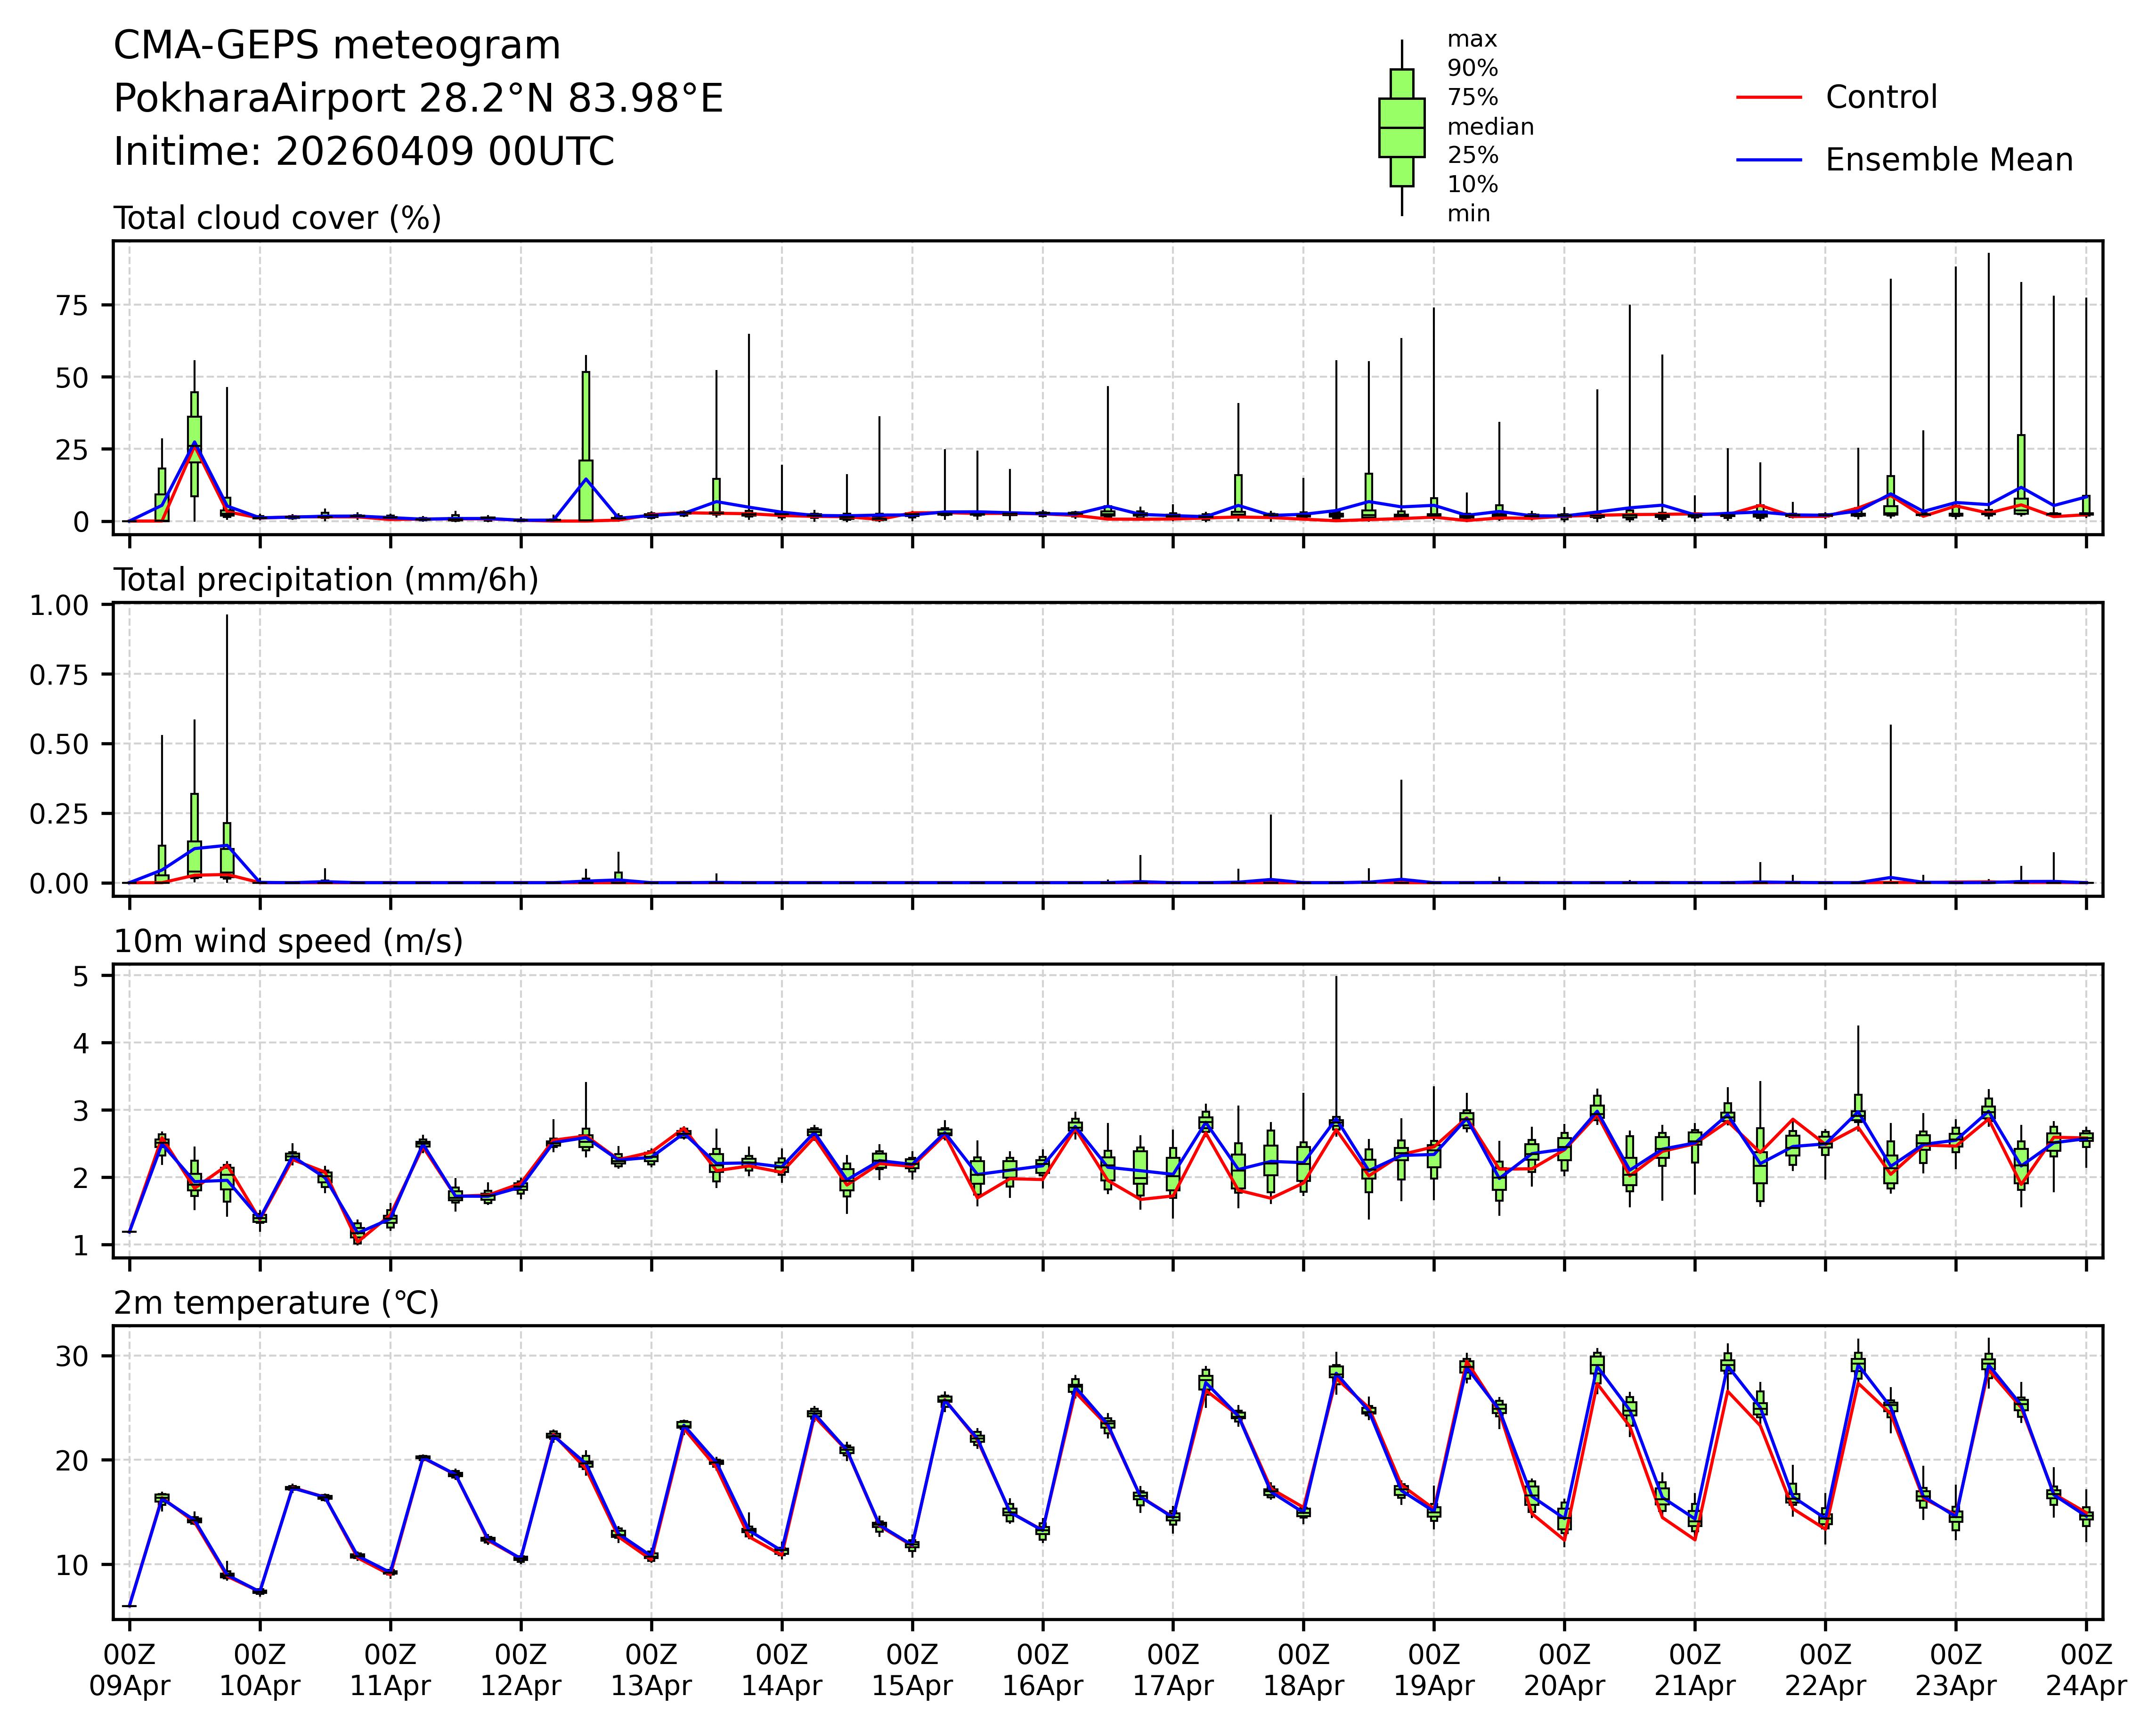The width and height of the screenshot is (2156, 1729).
Task: Click the '00Z 24Apr' axis tick label
Action: coord(2085,1670)
